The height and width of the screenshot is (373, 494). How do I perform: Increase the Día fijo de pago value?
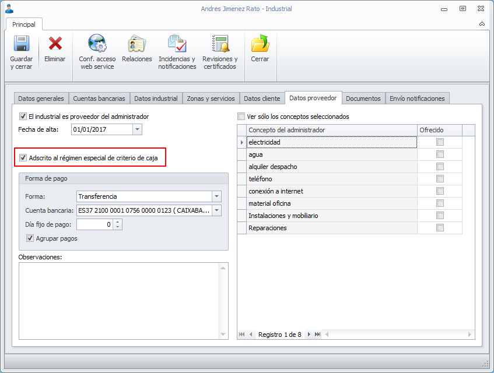[118, 221]
